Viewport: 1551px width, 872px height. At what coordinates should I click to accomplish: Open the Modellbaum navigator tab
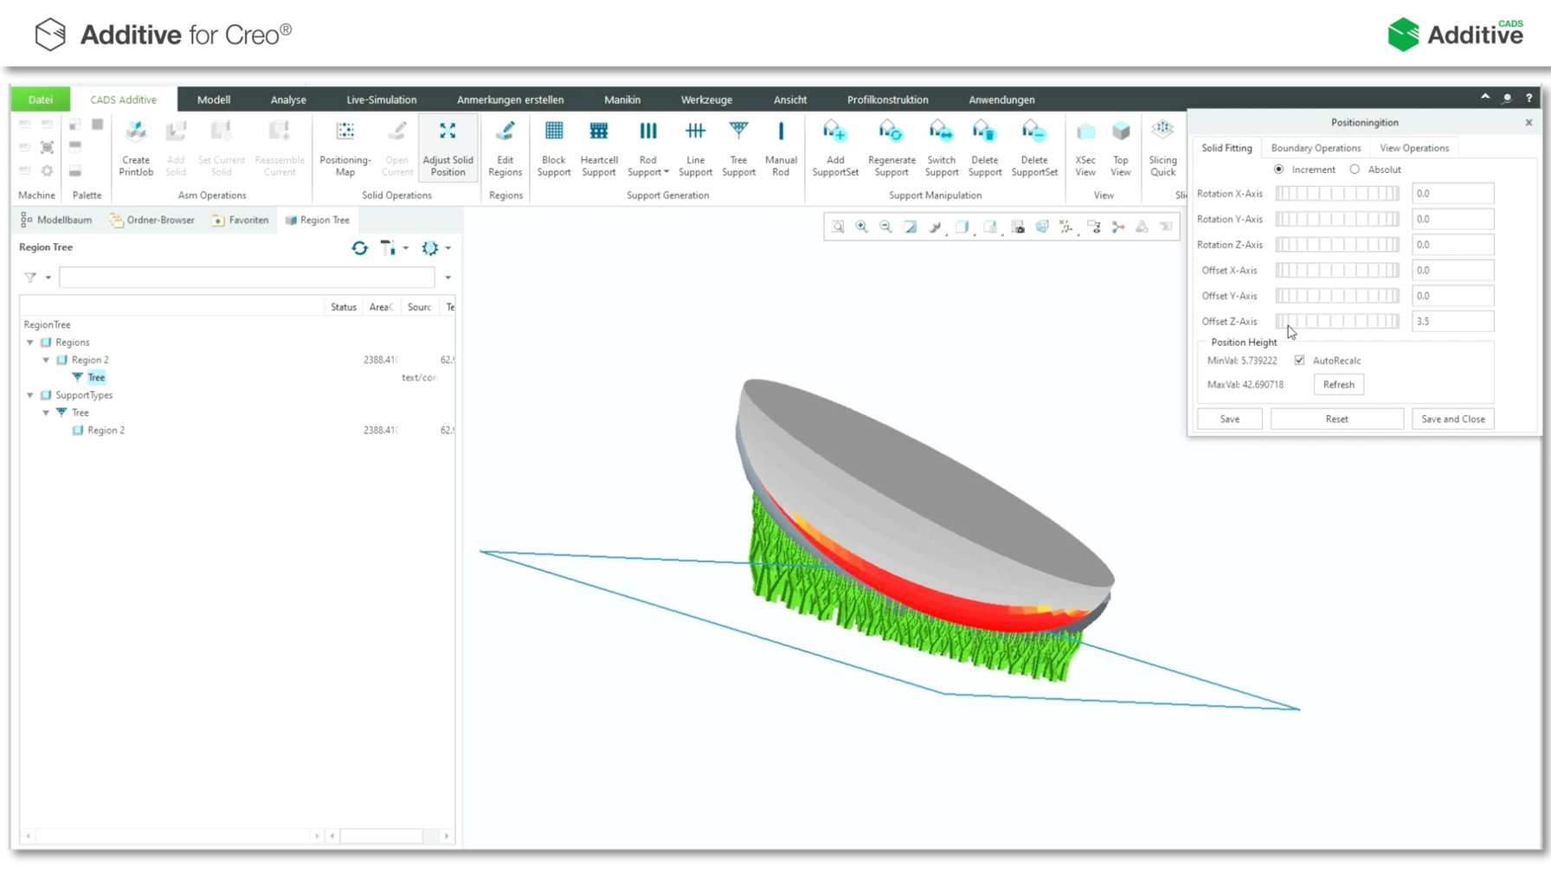56,220
